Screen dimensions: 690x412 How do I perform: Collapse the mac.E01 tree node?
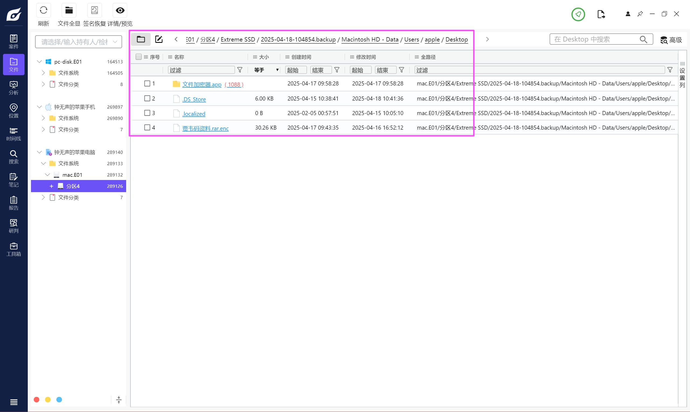(47, 175)
